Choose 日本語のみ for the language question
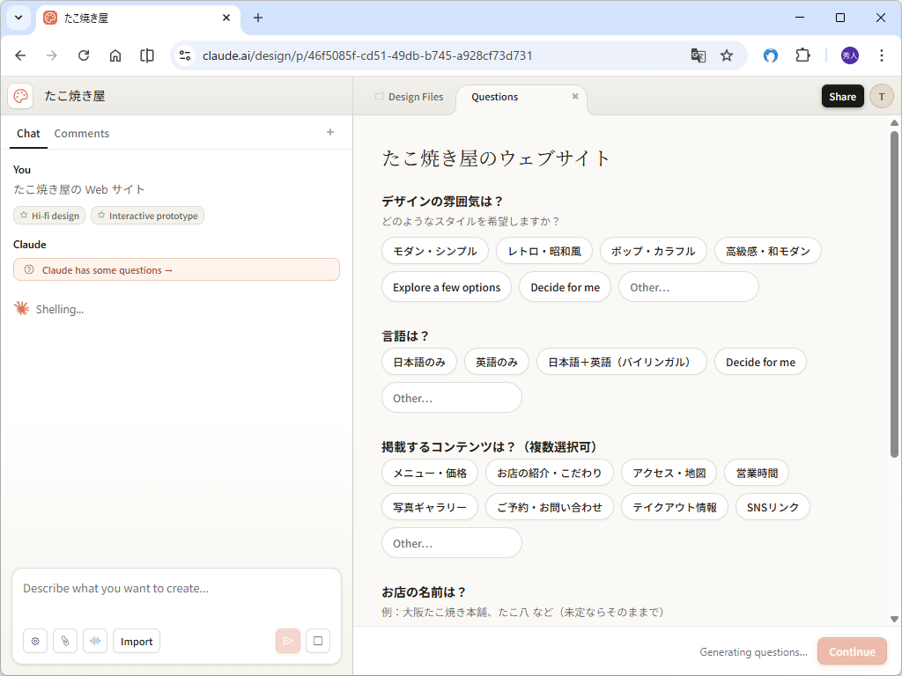The height and width of the screenshot is (676, 902). click(x=418, y=361)
